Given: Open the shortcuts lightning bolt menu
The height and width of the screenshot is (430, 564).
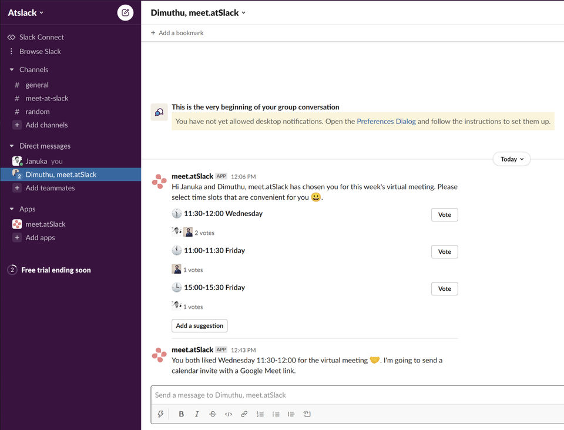Looking at the screenshot, I should coord(160,414).
